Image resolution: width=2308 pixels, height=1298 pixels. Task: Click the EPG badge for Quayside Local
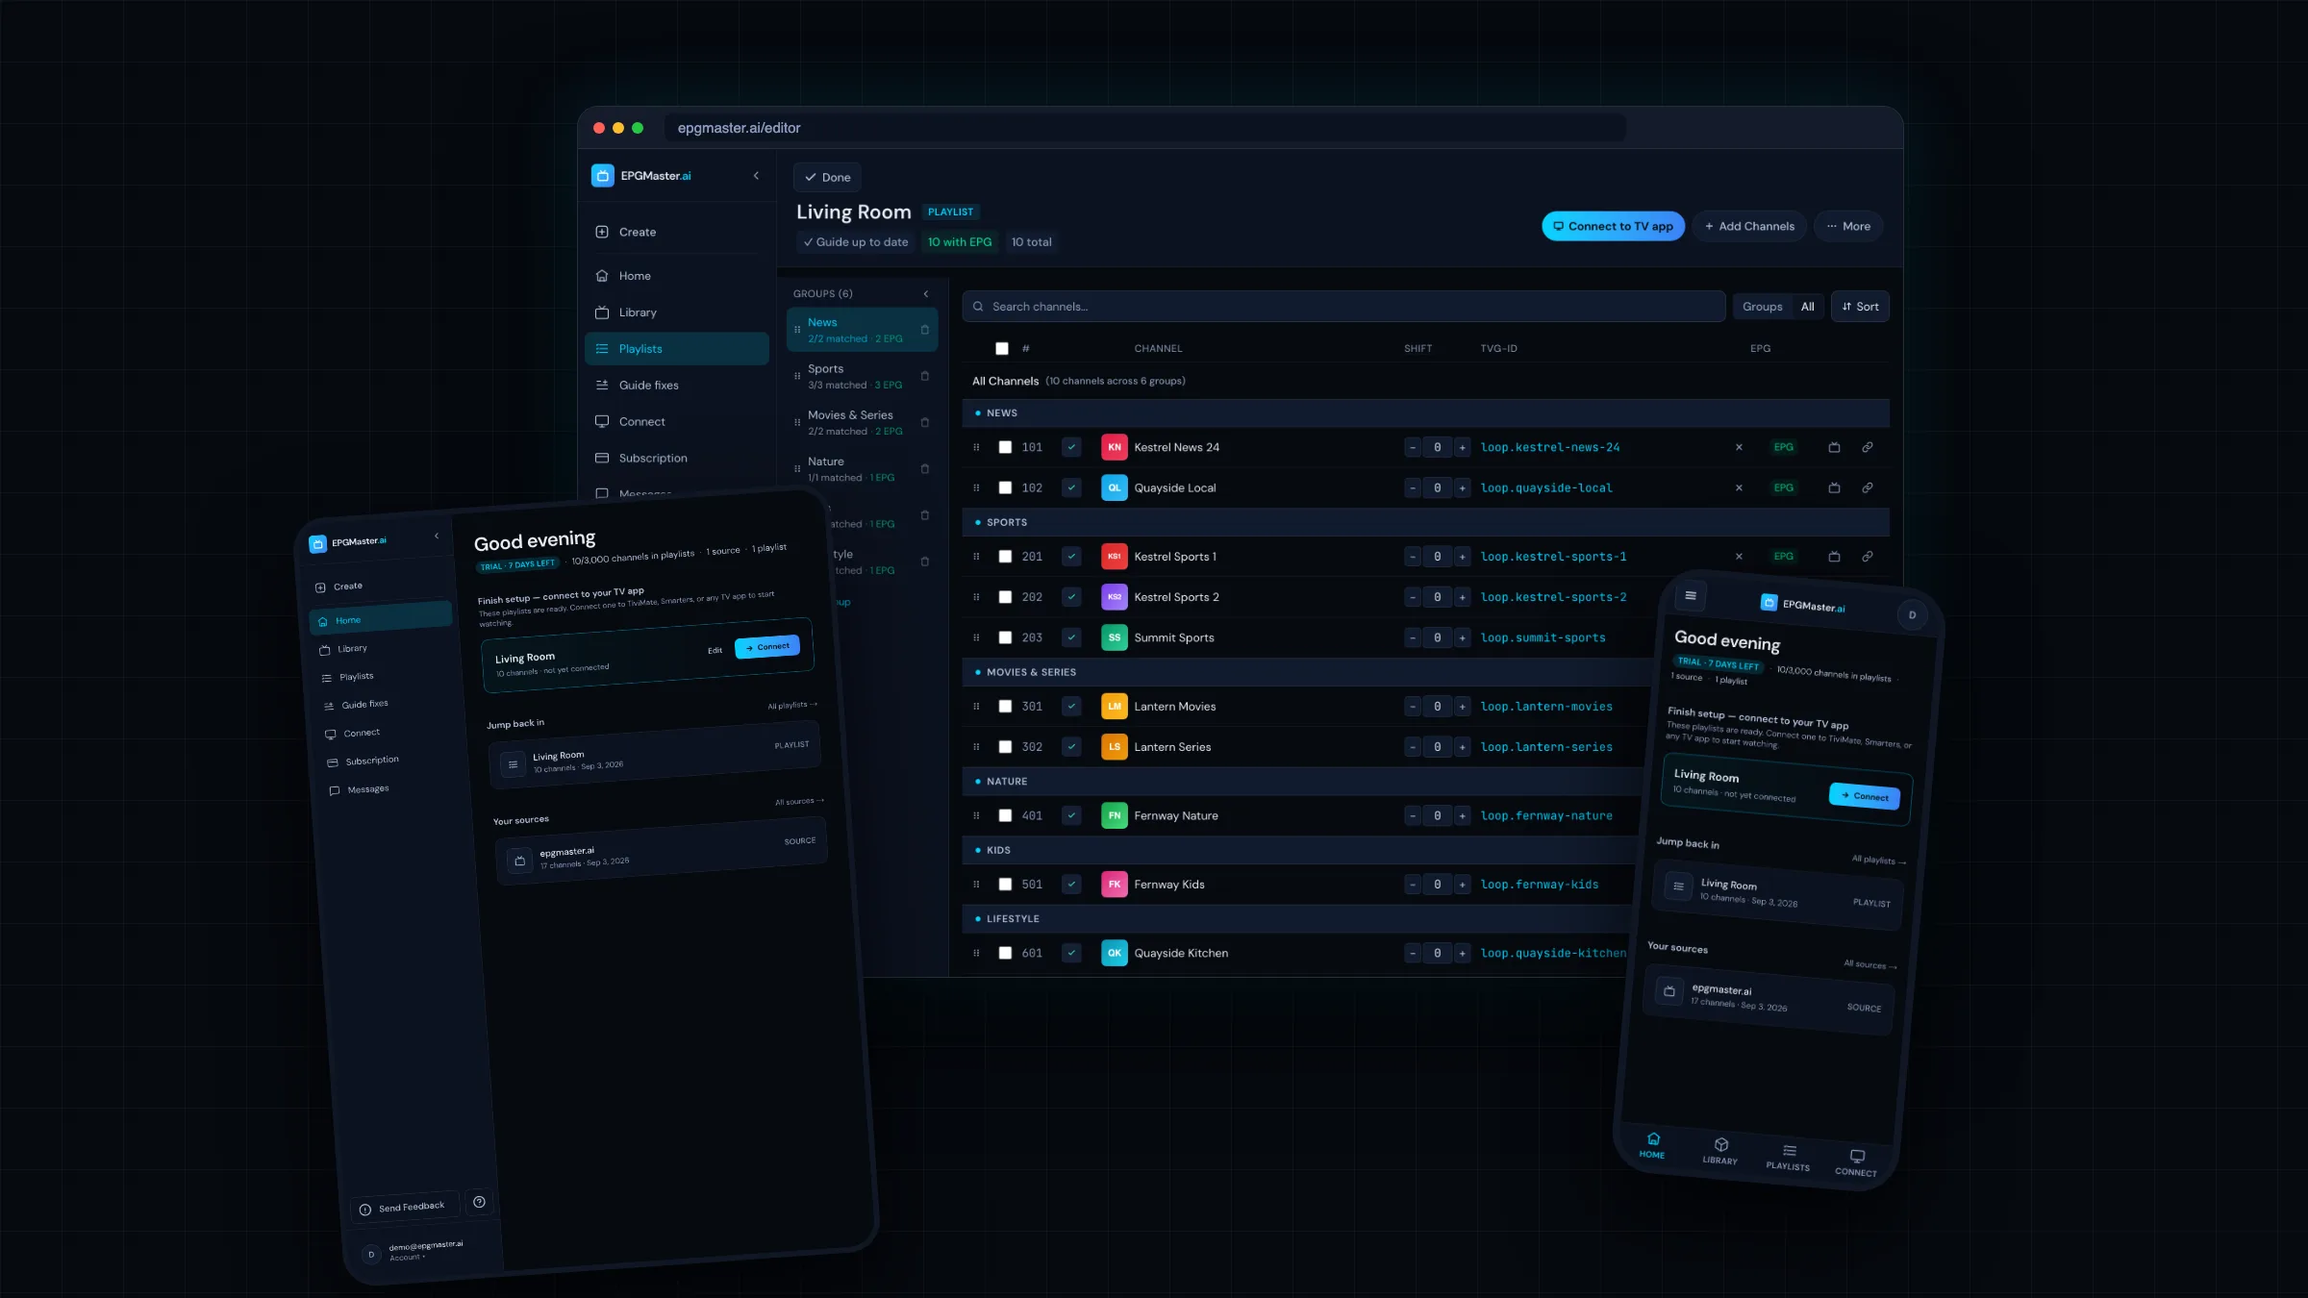tap(1783, 487)
